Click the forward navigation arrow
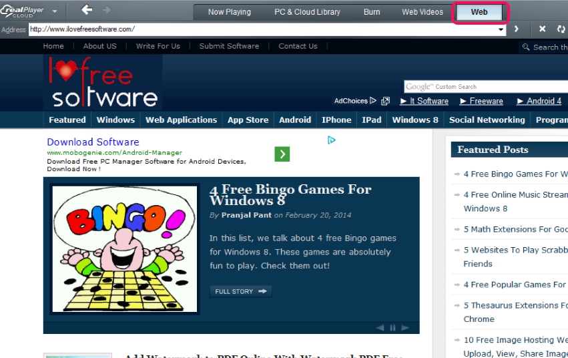The height and width of the screenshot is (358, 568). pos(106,11)
